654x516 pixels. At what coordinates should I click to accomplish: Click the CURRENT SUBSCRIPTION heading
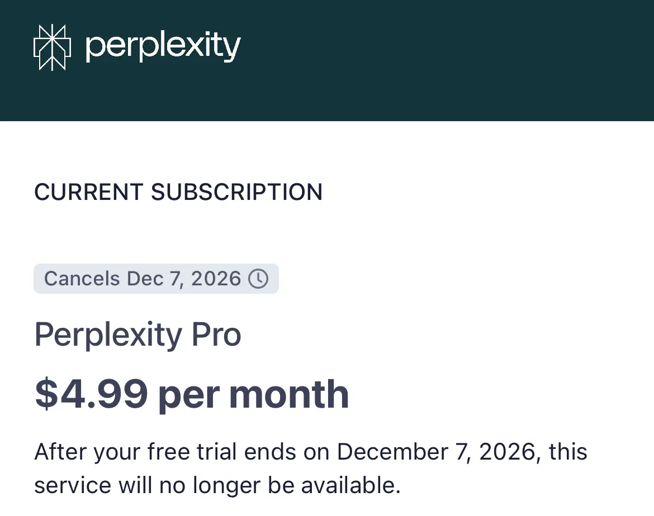coord(178,192)
